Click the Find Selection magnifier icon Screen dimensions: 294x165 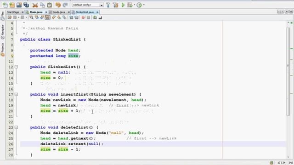pos(31,17)
